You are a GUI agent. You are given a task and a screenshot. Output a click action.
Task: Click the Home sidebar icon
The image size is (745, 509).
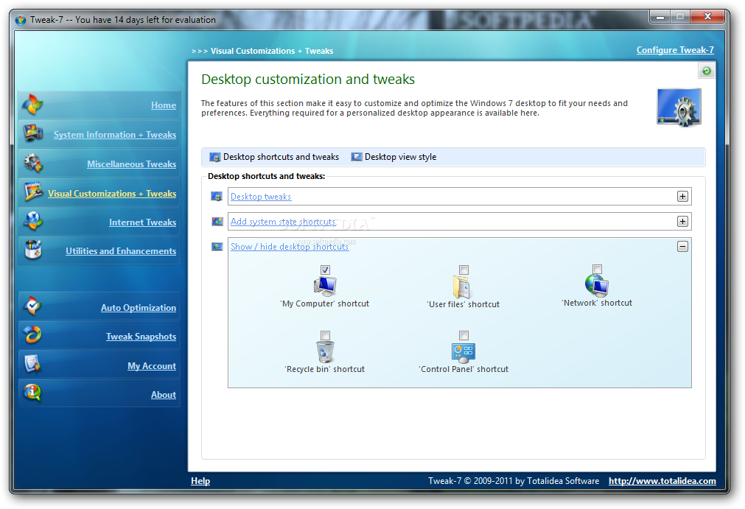click(32, 105)
